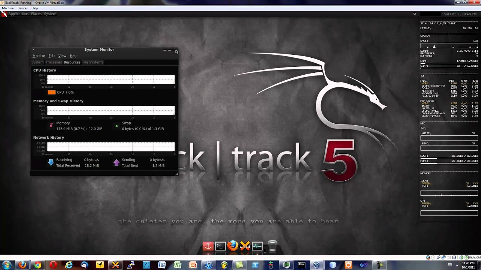Open Microsoft Excel from the taskbar
The image size is (481, 270).
click(x=177, y=265)
